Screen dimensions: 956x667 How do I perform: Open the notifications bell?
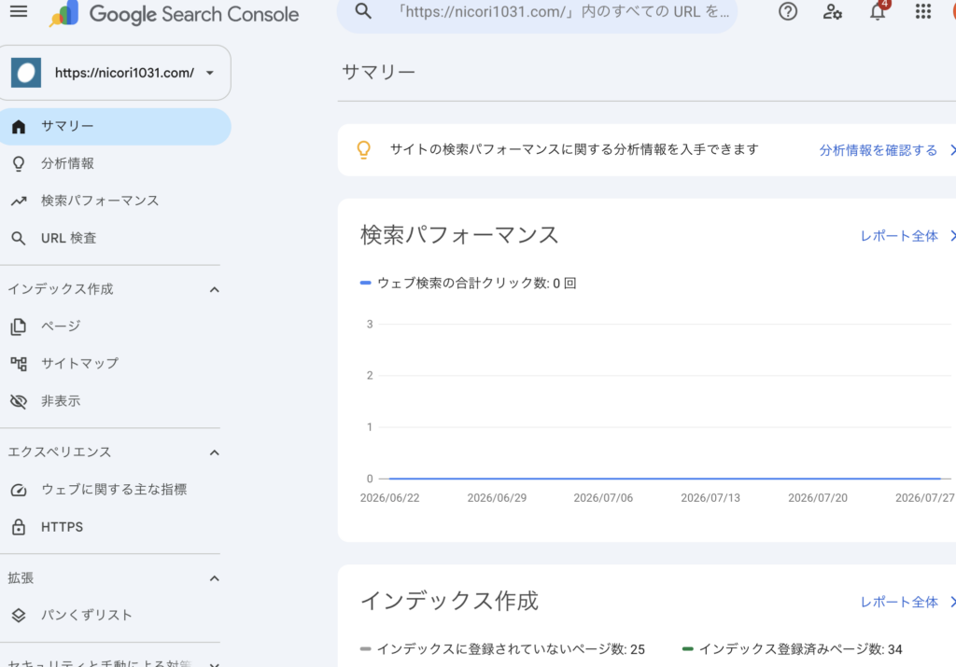(x=878, y=11)
